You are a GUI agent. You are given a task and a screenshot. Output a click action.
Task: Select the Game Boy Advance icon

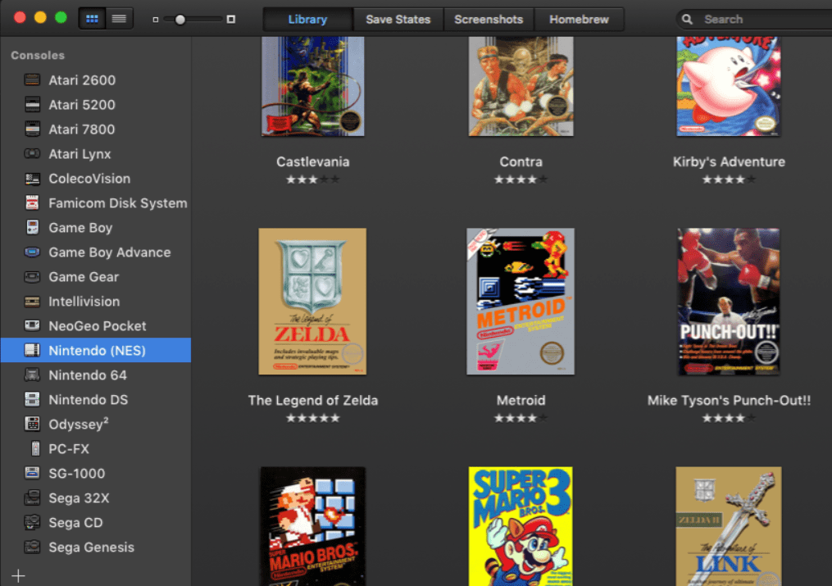pos(32,252)
